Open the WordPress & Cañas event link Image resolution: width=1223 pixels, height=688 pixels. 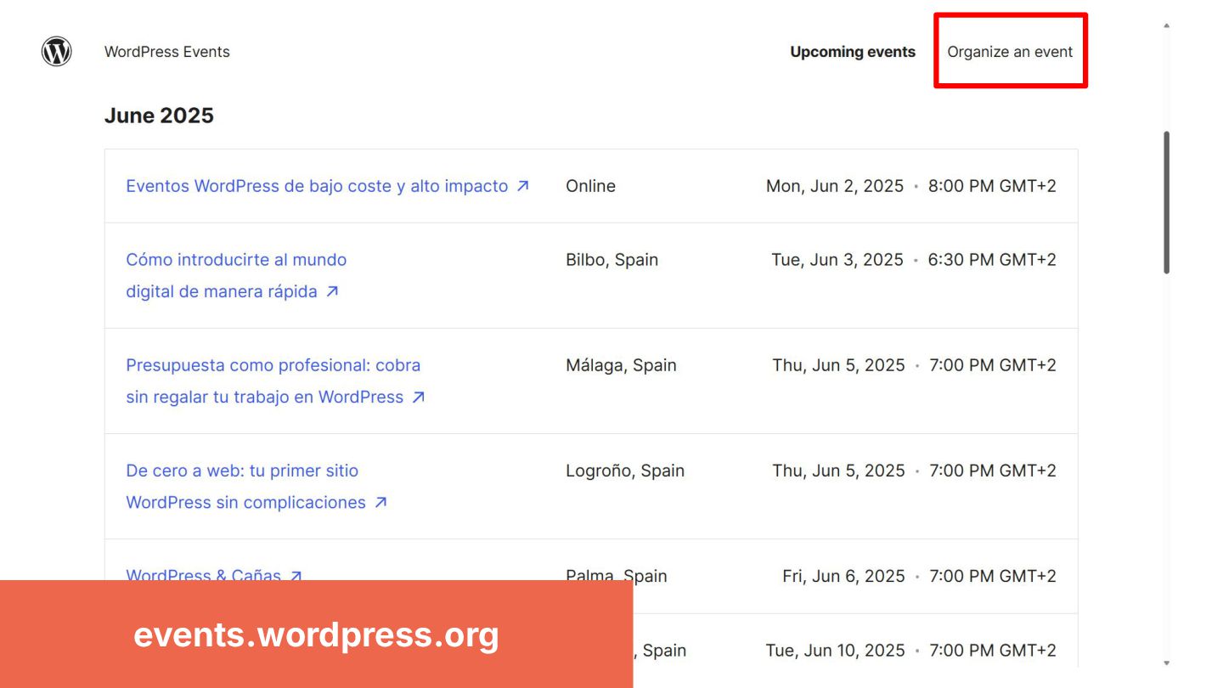203,574
